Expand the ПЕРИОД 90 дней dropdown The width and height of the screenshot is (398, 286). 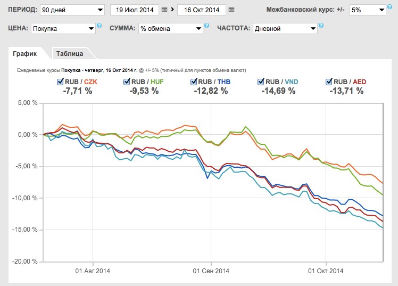point(73,10)
